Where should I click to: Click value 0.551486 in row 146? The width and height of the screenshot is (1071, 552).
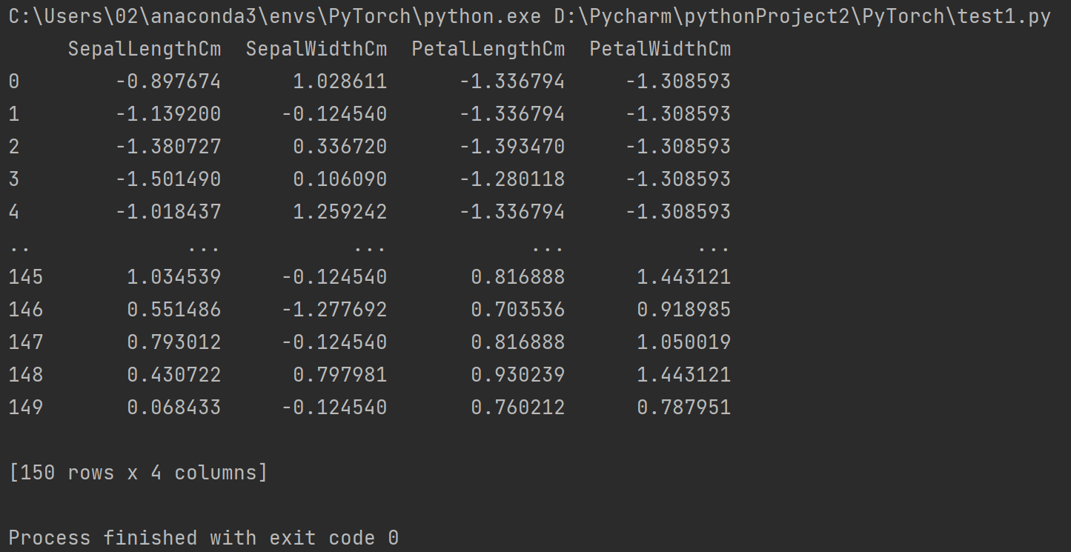[174, 310]
